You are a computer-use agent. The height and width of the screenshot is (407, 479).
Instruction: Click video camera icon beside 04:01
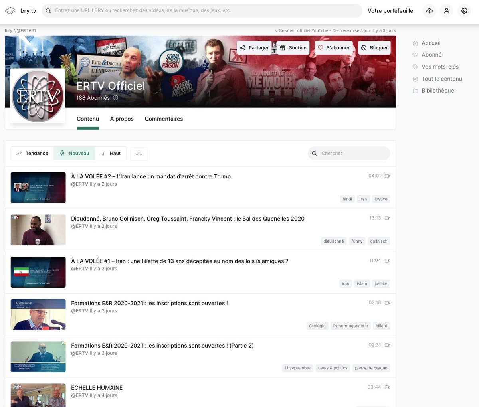[387, 176]
